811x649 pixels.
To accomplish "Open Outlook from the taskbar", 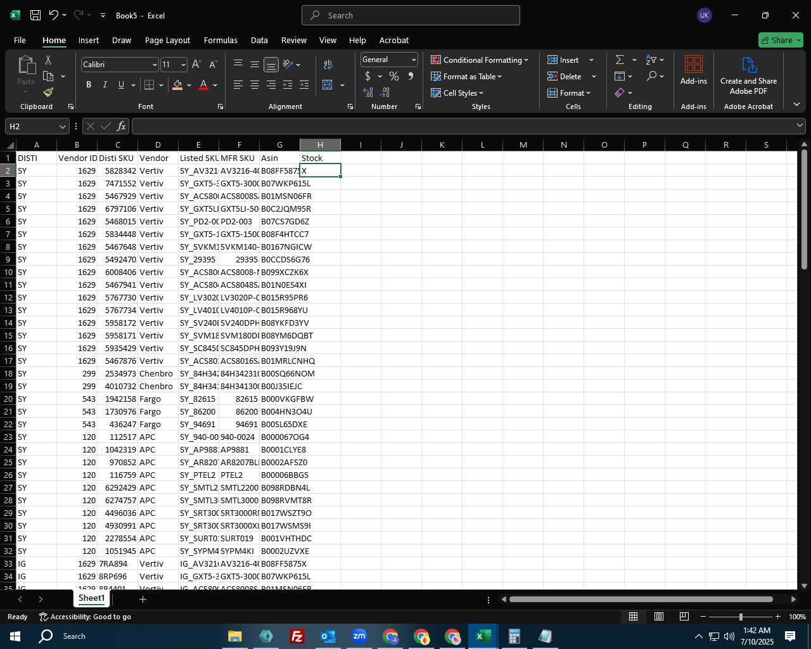I will (328, 636).
